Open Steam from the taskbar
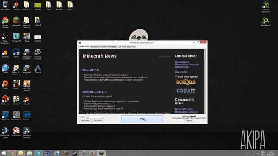Screen dimensions: 278x156 pos(75,153)
